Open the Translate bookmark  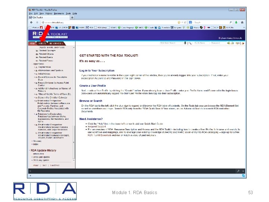pos(164,27)
